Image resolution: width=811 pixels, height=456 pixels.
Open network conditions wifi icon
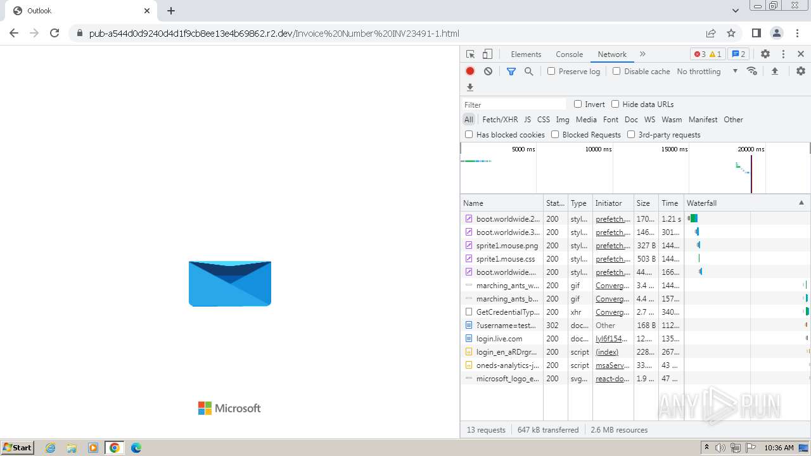click(752, 72)
